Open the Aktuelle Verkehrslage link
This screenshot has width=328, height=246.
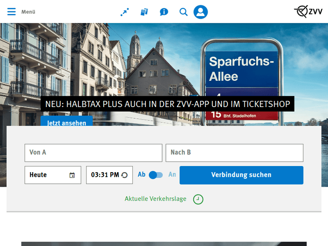coord(155,199)
